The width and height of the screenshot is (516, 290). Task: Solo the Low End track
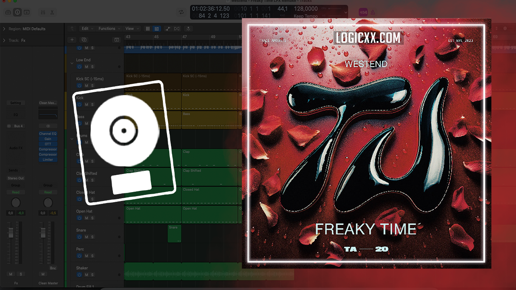pos(92,67)
